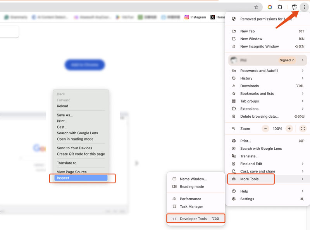This screenshot has width=310, height=230.
Task: Select Search with Google Lens in context menu
Action: pyautogui.click(x=81, y=133)
